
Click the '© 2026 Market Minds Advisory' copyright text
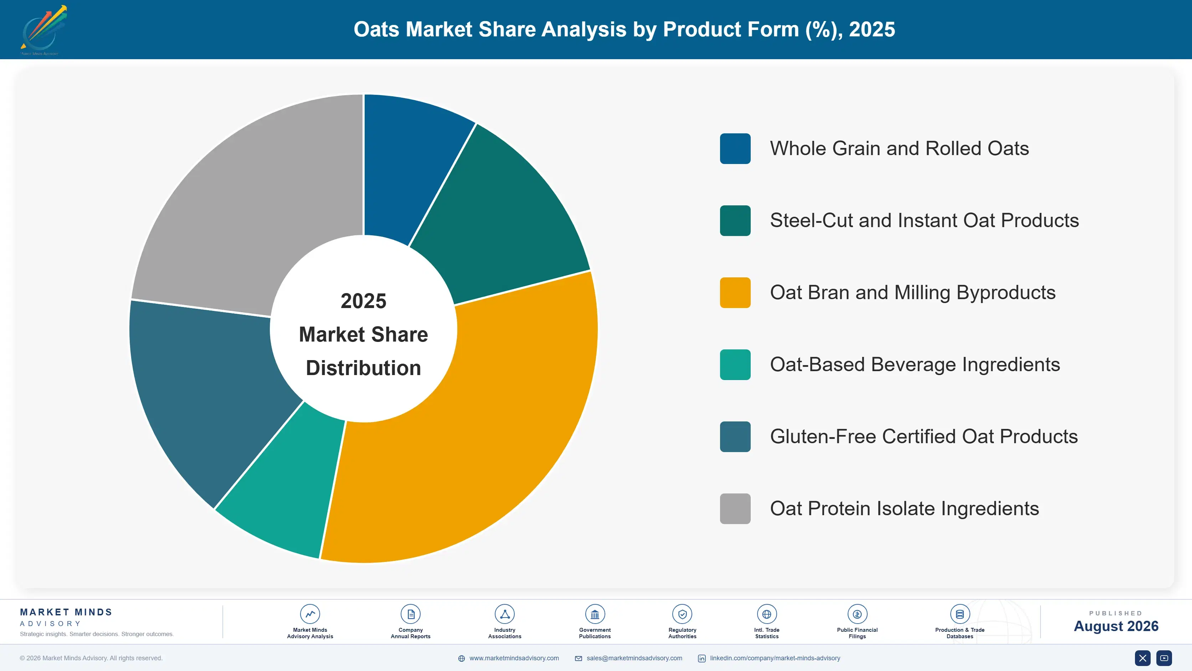click(91, 658)
